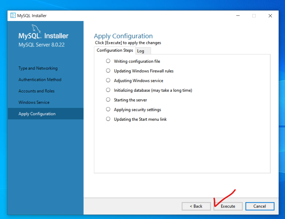Click the 'Apply Configuration' page heading
The height and width of the screenshot is (219, 285).
[x=123, y=36]
